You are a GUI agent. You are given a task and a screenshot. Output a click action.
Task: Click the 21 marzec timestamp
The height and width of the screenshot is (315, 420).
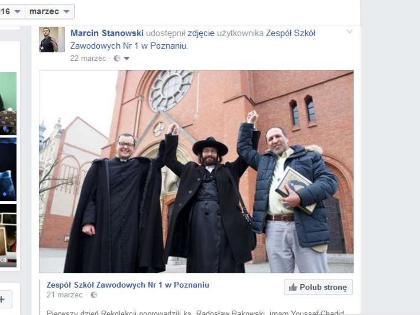64,295
